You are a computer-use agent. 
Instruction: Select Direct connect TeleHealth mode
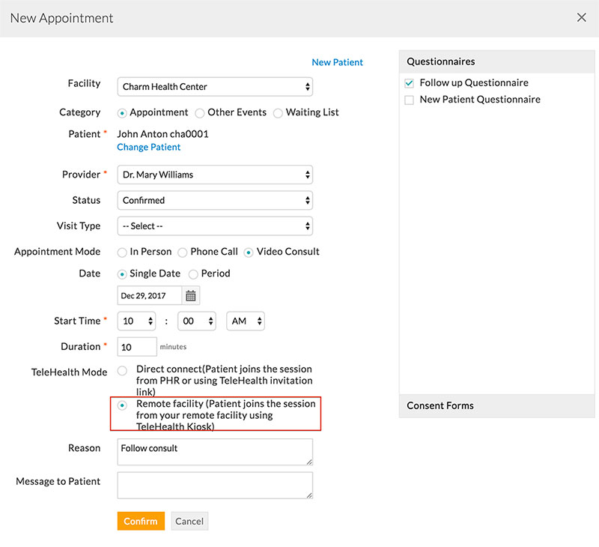(x=122, y=370)
